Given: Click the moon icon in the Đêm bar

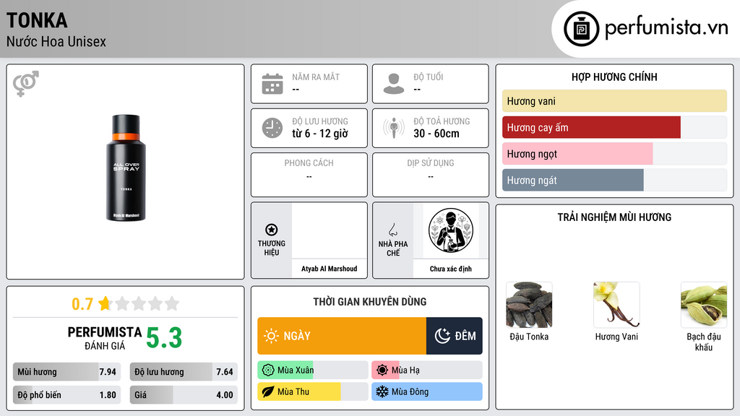Looking at the screenshot, I should coord(442,336).
